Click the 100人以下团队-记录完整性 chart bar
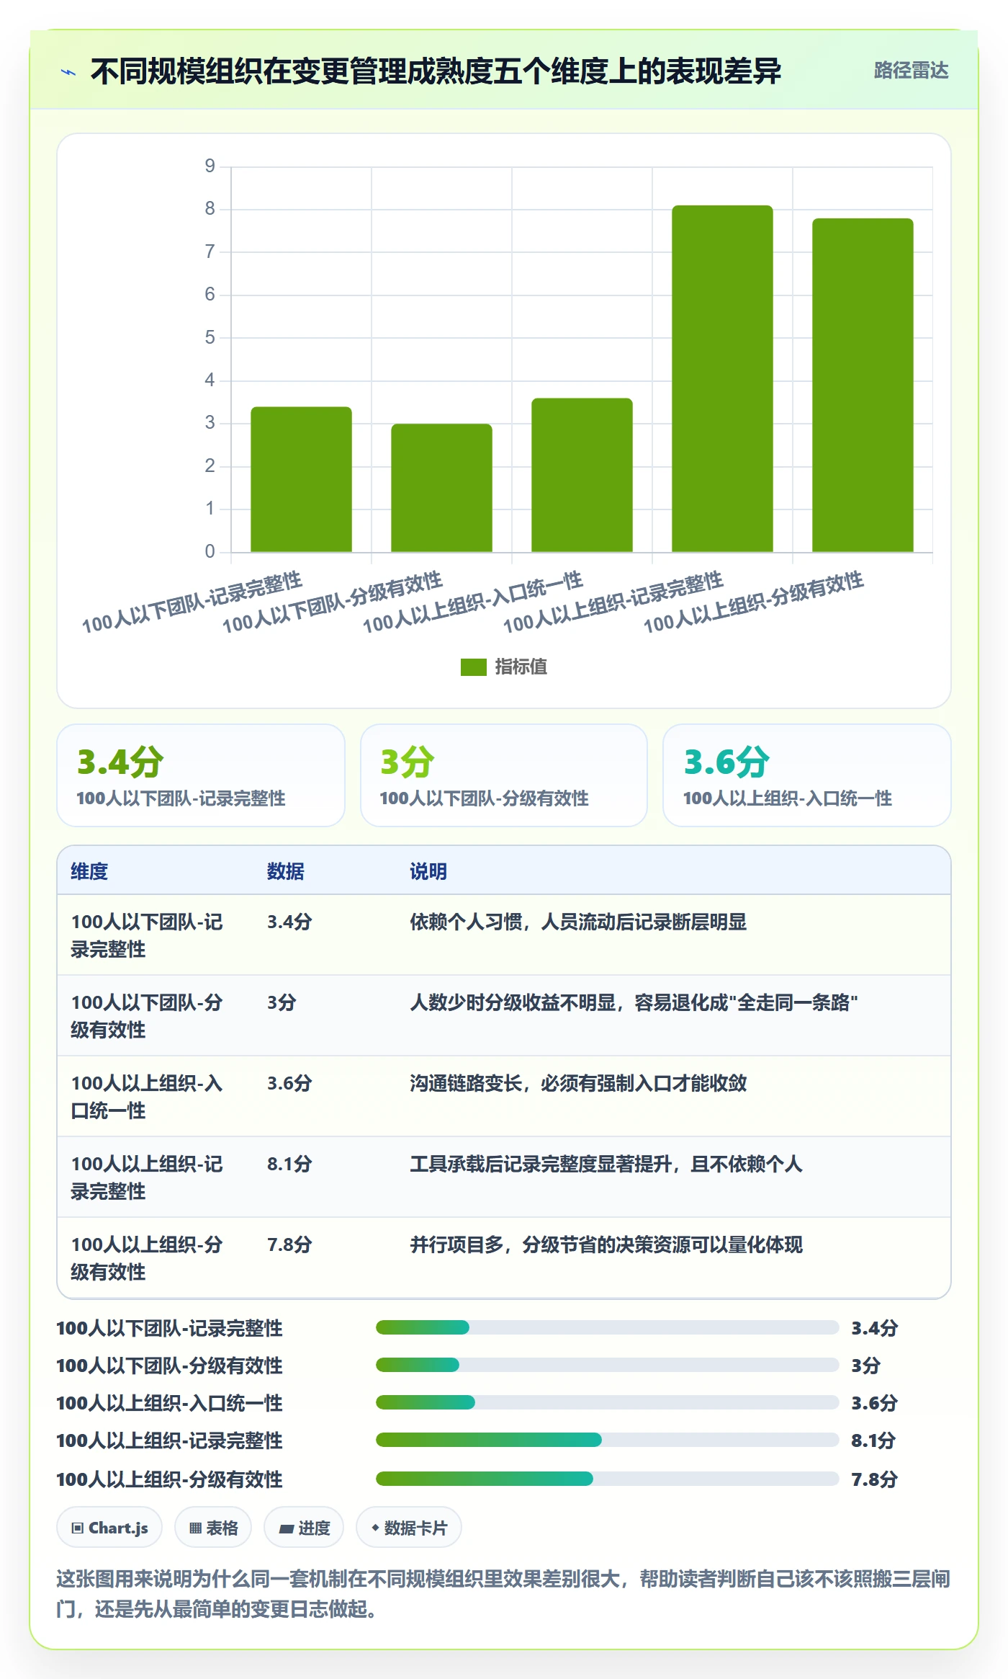1008x1679 pixels. 301,479
